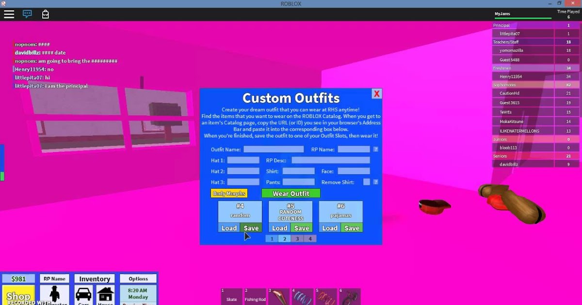
Task: Click the $981 money display
Action: (18, 279)
